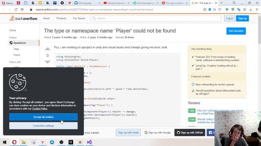The height and width of the screenshot is (146, 261).
Task: Close the active Stack Overflow tab
Action: pos(216,3)
